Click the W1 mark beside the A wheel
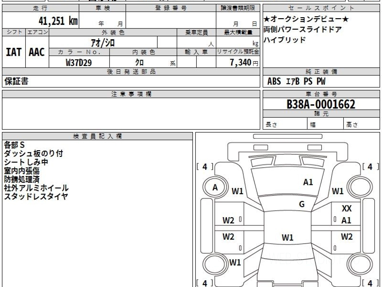 point(237,191)
